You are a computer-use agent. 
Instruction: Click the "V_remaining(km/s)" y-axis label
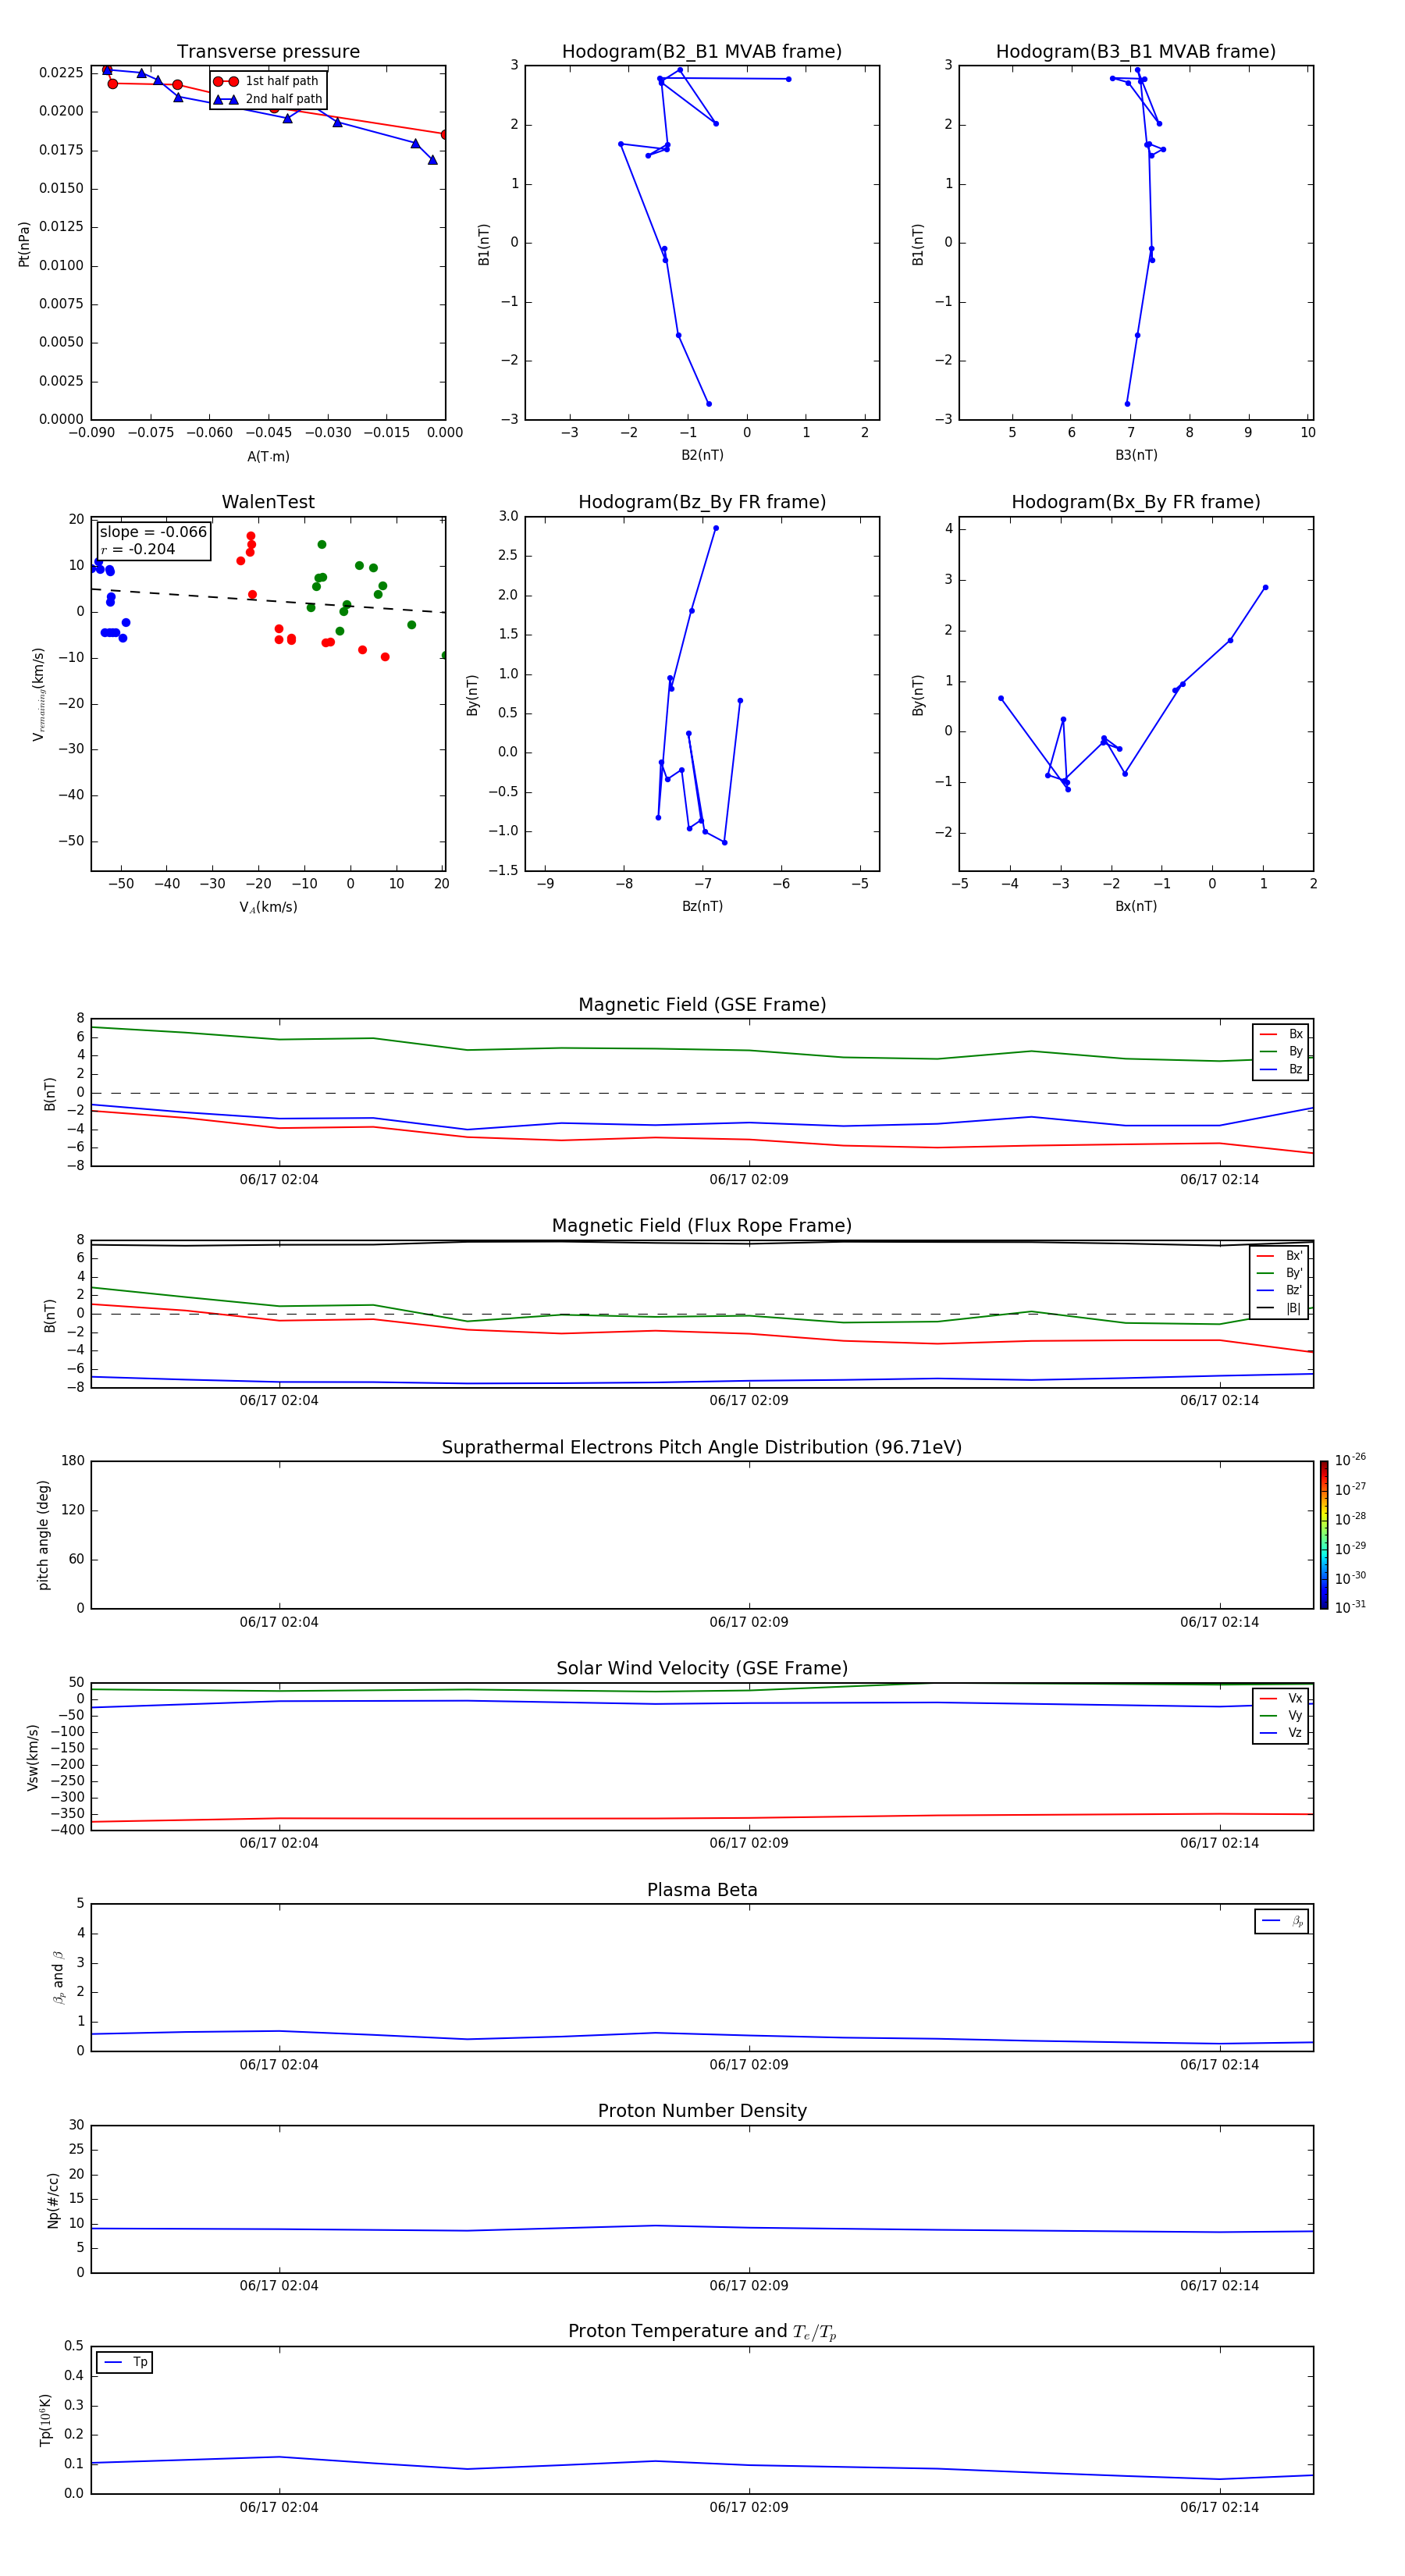coord(38,694)
